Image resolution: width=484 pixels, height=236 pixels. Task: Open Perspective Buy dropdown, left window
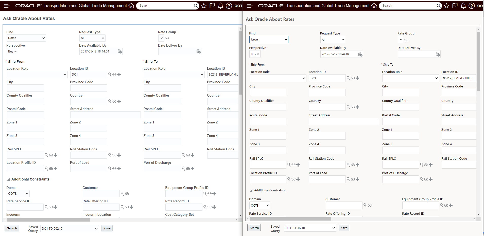(x=12, y=51)
